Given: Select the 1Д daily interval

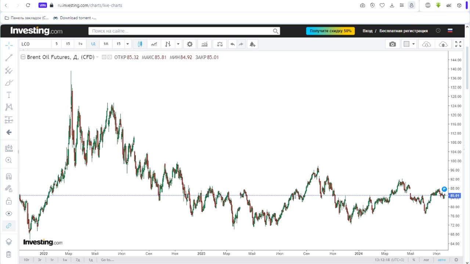Looking at the screenshot, I should click(x=93, y=44).
